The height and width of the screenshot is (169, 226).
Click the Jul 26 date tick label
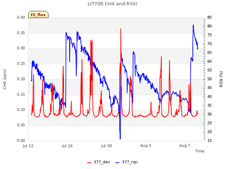[67, 146]
